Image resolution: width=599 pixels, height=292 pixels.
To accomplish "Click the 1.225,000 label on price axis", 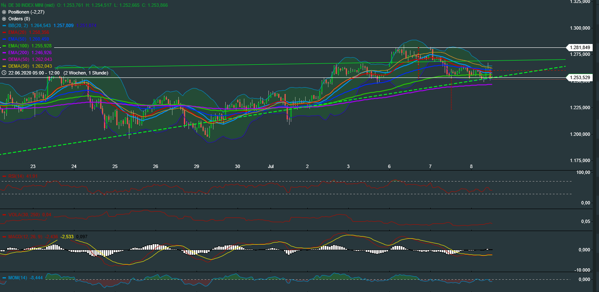I will tap(579, 107).
